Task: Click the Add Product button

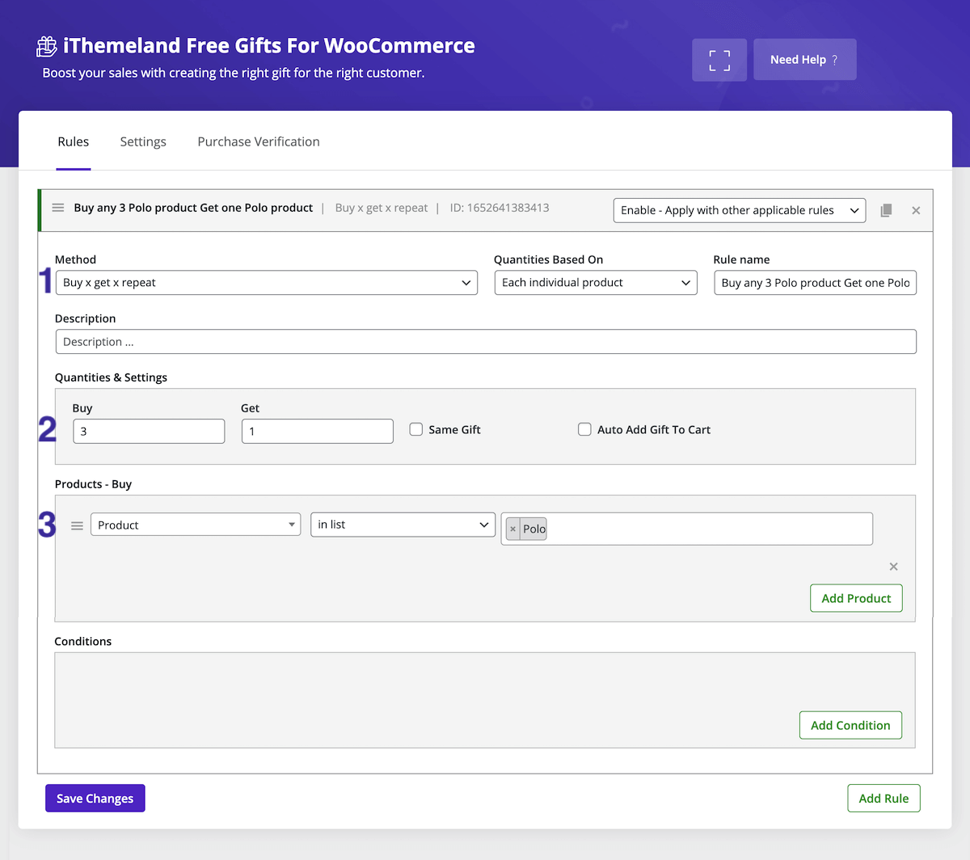Action: tap(856, 598)
